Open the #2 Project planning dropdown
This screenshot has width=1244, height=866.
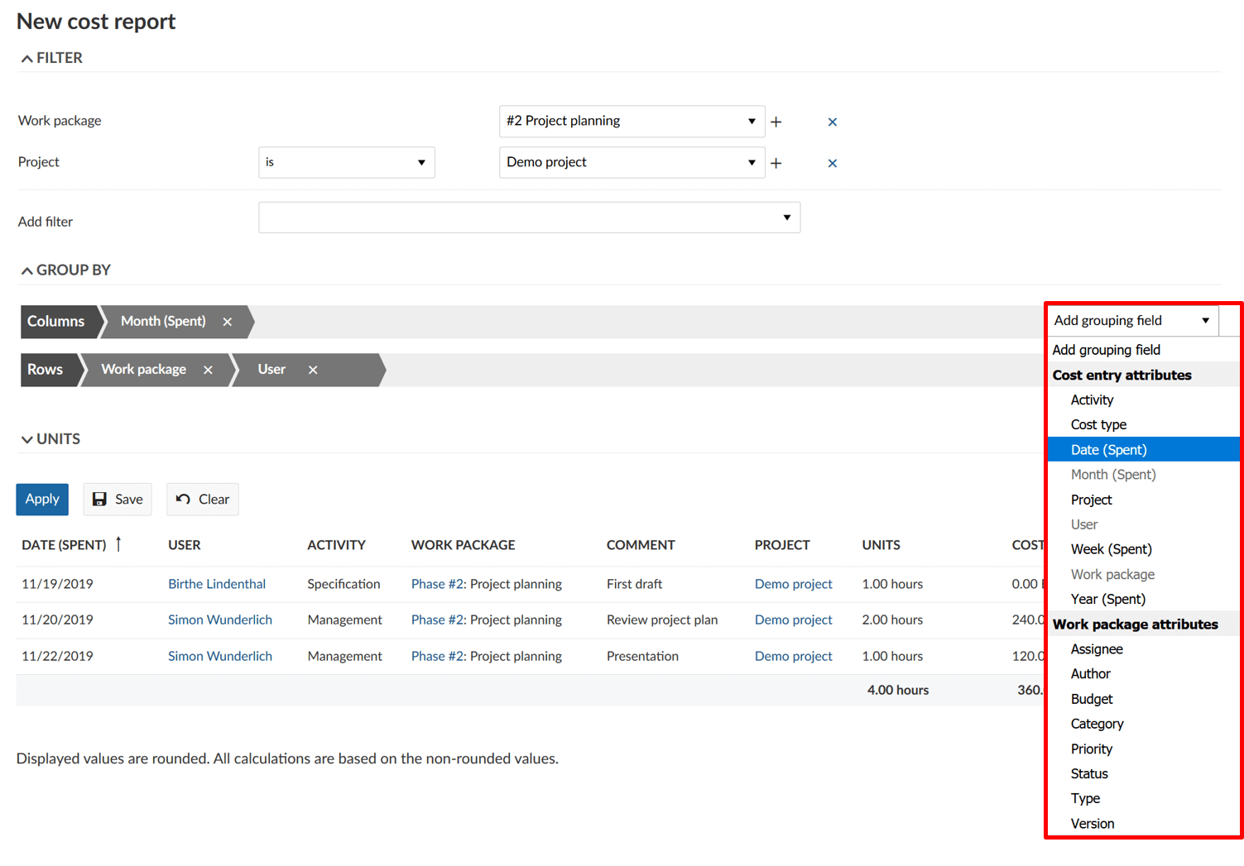[x=631, y=121]
